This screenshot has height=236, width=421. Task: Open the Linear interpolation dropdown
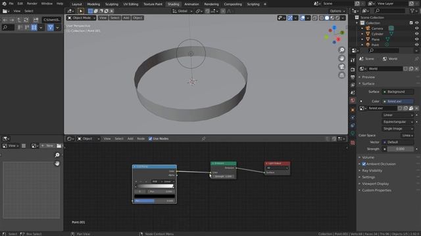(x=397, y=115)
